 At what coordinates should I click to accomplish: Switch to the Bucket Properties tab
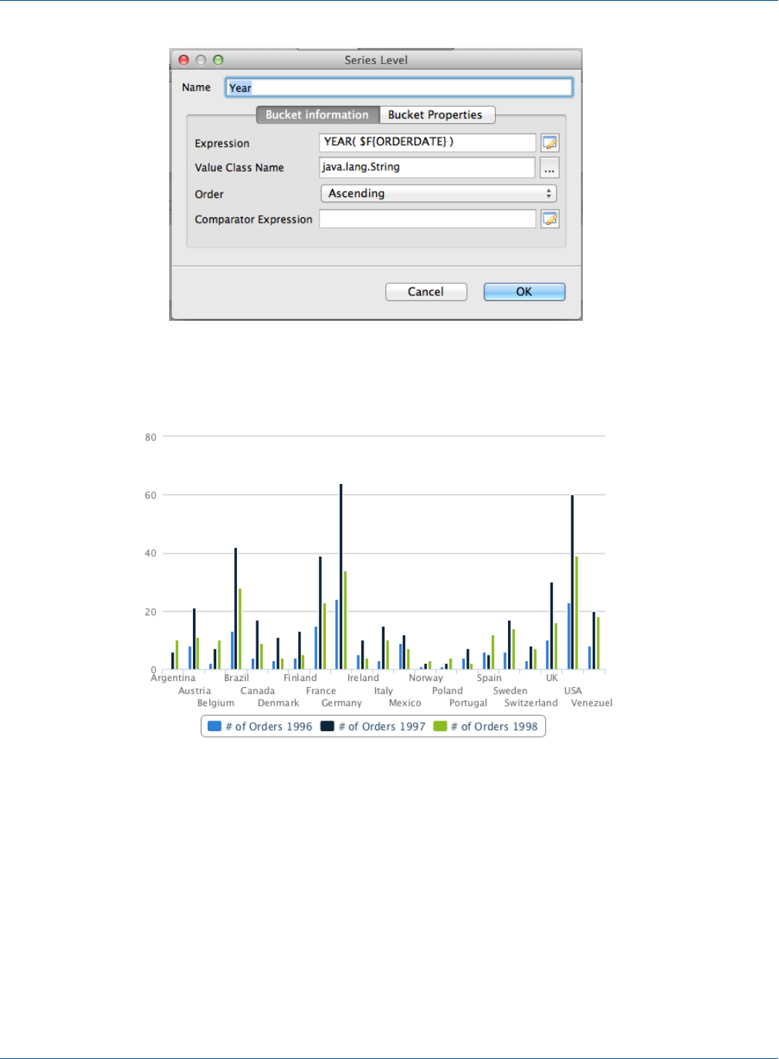(437, 114)
